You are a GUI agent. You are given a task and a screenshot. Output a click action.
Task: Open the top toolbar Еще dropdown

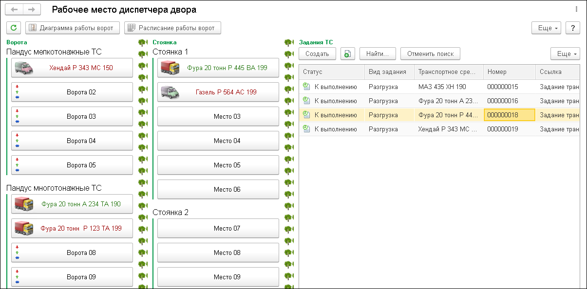click(x=547, y=28)
